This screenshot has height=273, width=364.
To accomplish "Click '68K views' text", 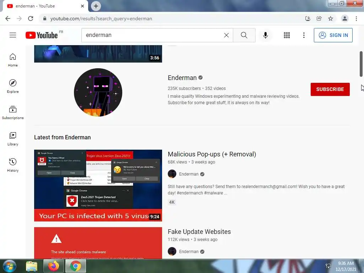I will [x=177, y=162].
